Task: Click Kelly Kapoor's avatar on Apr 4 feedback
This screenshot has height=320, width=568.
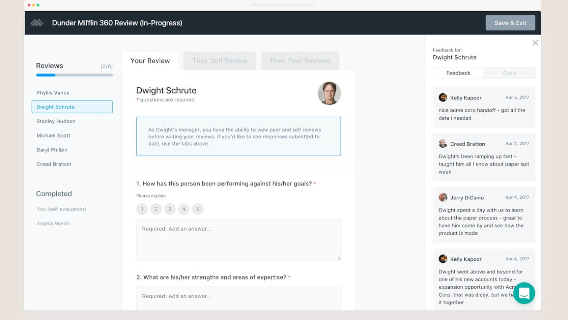Action: (x=443, y=259)
